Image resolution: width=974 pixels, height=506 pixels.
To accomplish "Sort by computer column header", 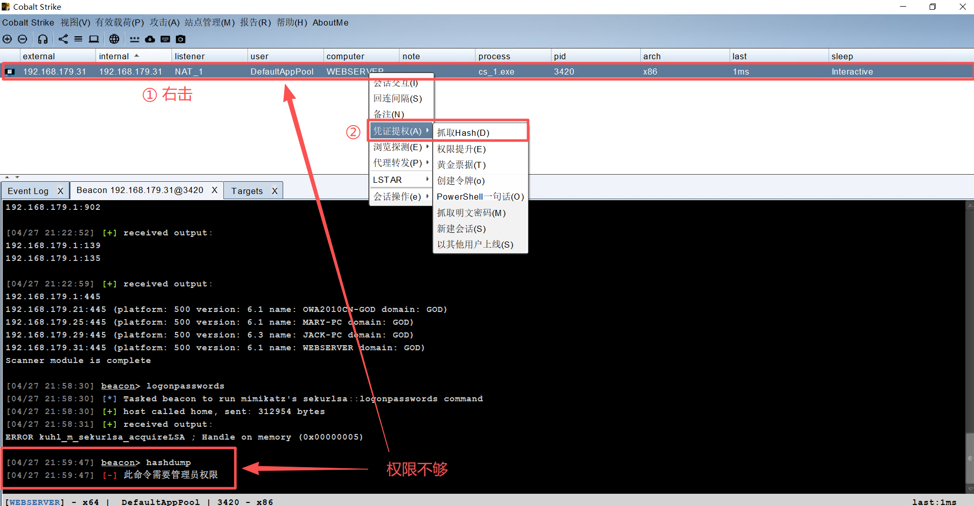I will [361, 56].
